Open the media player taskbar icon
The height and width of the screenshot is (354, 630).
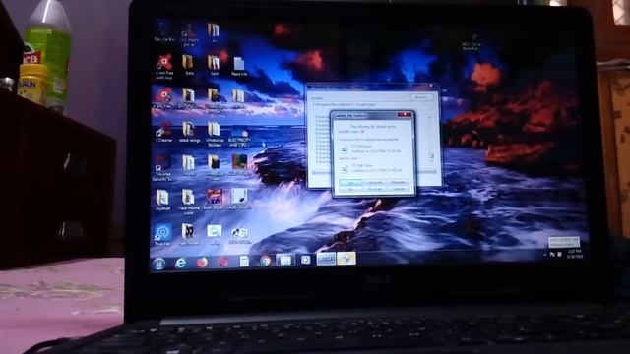[x=306, y=260]
